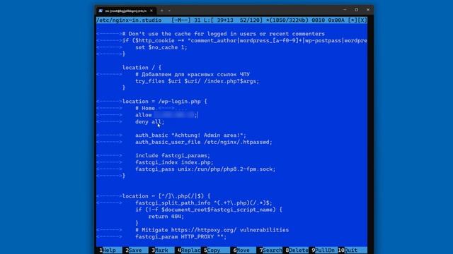The width and height of the screenshot is (453, 254).
Task: Click the [-M--] modified flags indicator
Action: 181,20
